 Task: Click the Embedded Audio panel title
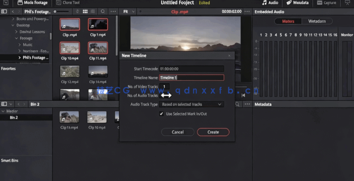tap(269, 12)
